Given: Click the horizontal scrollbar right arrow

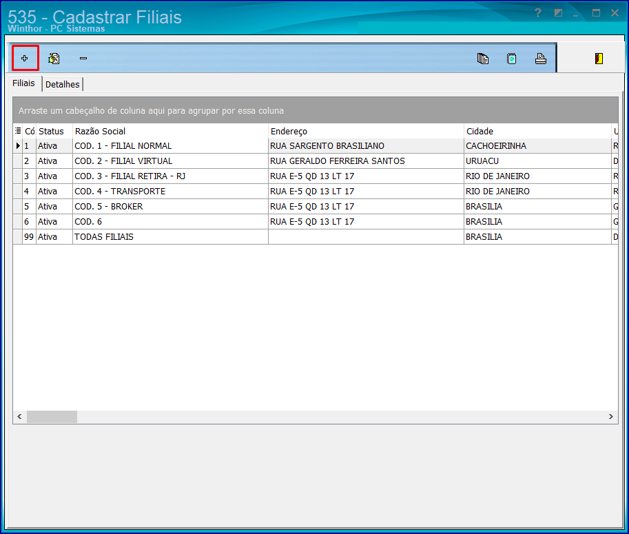Looking at the screenshot, I should pyautogui.click(x=610, y=417).
